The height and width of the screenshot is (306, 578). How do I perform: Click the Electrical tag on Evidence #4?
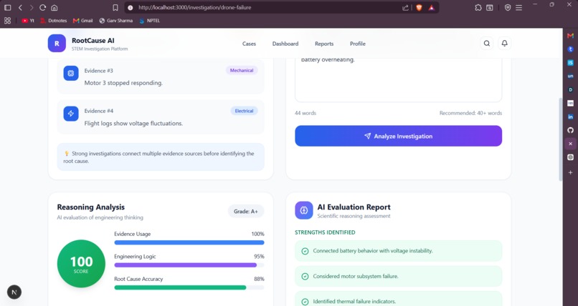pyautogui.click(x=244, y=111)
